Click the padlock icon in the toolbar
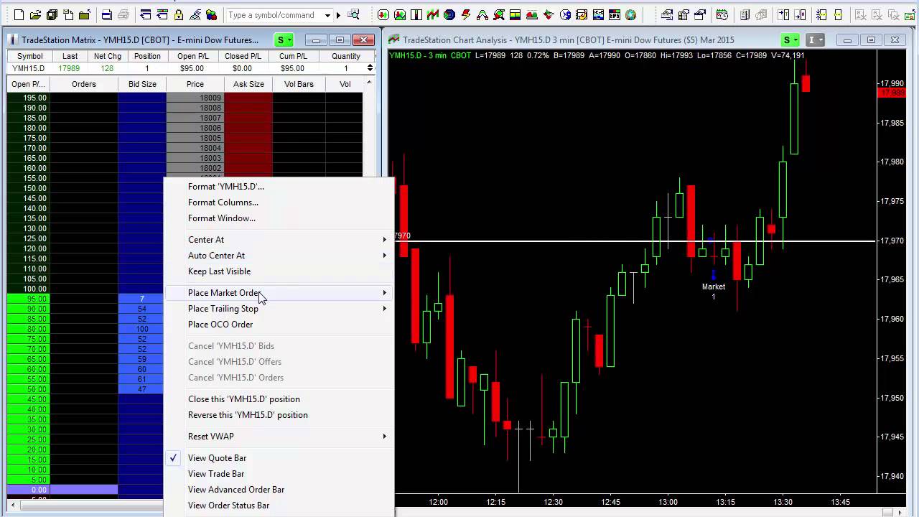919x517 pixels. tap(178, 15)
